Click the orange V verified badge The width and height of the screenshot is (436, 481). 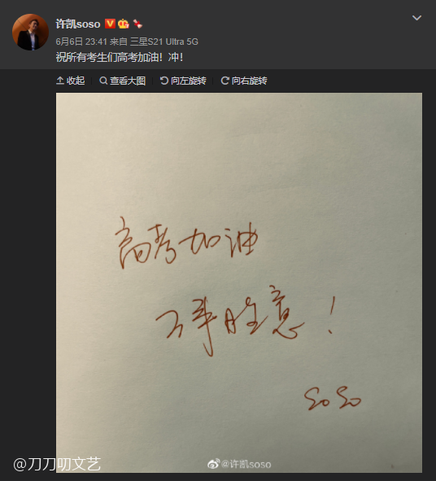coord(110,24)
